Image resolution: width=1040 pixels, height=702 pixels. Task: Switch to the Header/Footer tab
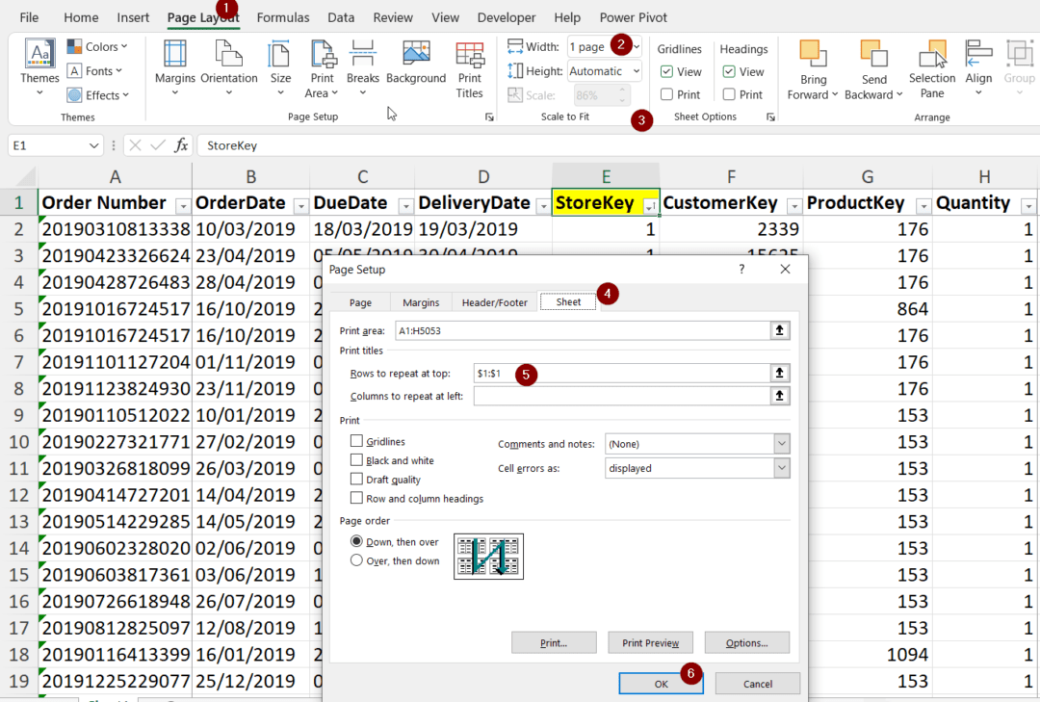[x=494, y=300]
